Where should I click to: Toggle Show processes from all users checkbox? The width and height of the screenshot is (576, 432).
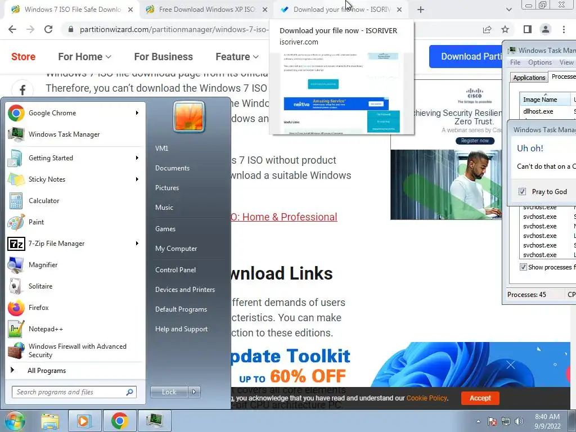[523, 267]
